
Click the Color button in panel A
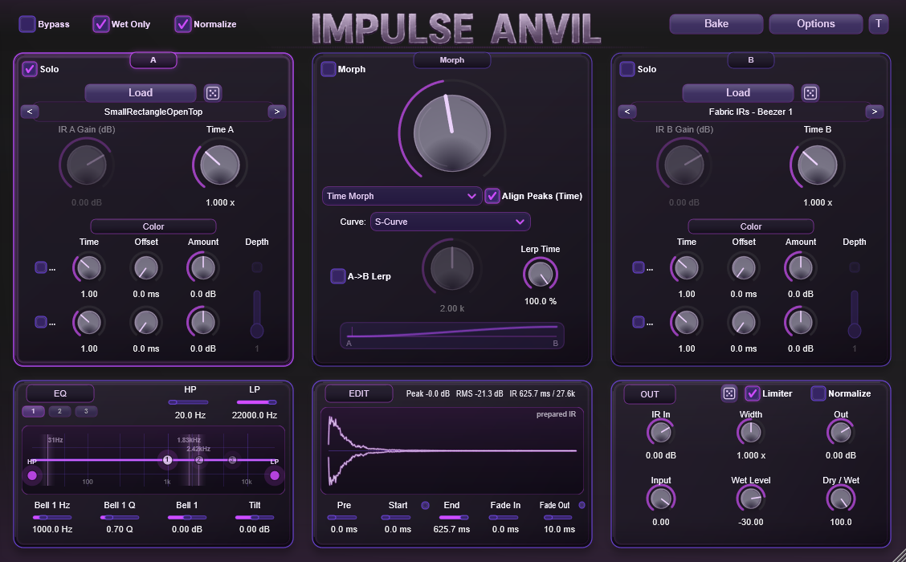153,226
